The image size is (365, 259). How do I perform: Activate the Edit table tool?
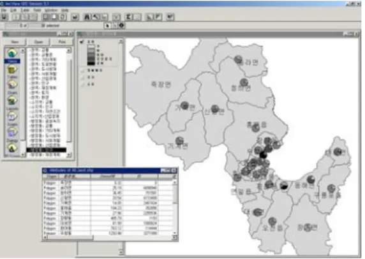tap(114, 26)
